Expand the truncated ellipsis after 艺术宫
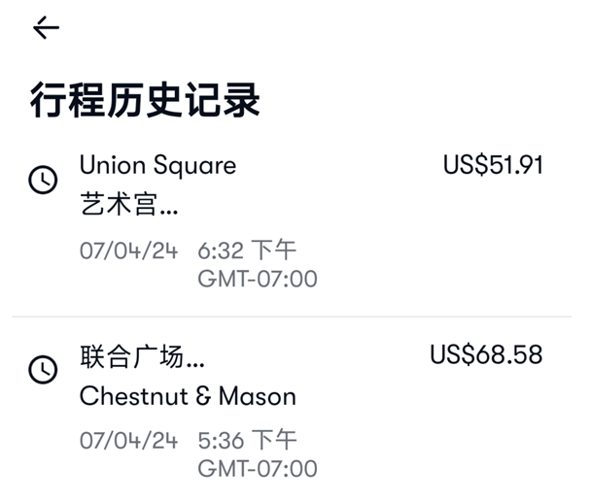 167,208
